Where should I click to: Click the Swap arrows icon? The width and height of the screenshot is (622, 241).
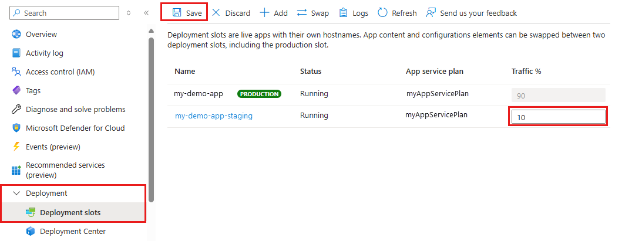302,13
